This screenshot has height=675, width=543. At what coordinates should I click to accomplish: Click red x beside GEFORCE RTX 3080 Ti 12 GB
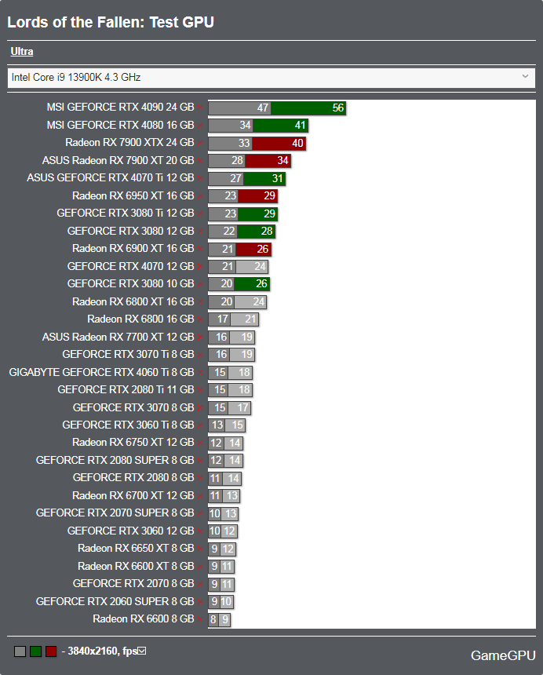click(200, 213)
